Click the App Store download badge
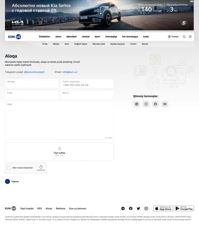This screenshot has height=229, width=199. click(x=163, y=208)
